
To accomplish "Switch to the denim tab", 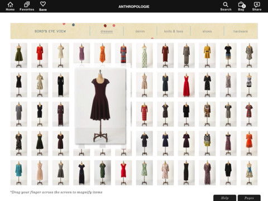I will (x=140, y=31).
